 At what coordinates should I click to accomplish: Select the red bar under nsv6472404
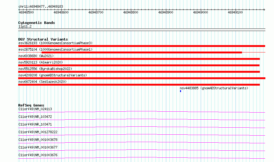pyautogui.click(x=139, y=85)
